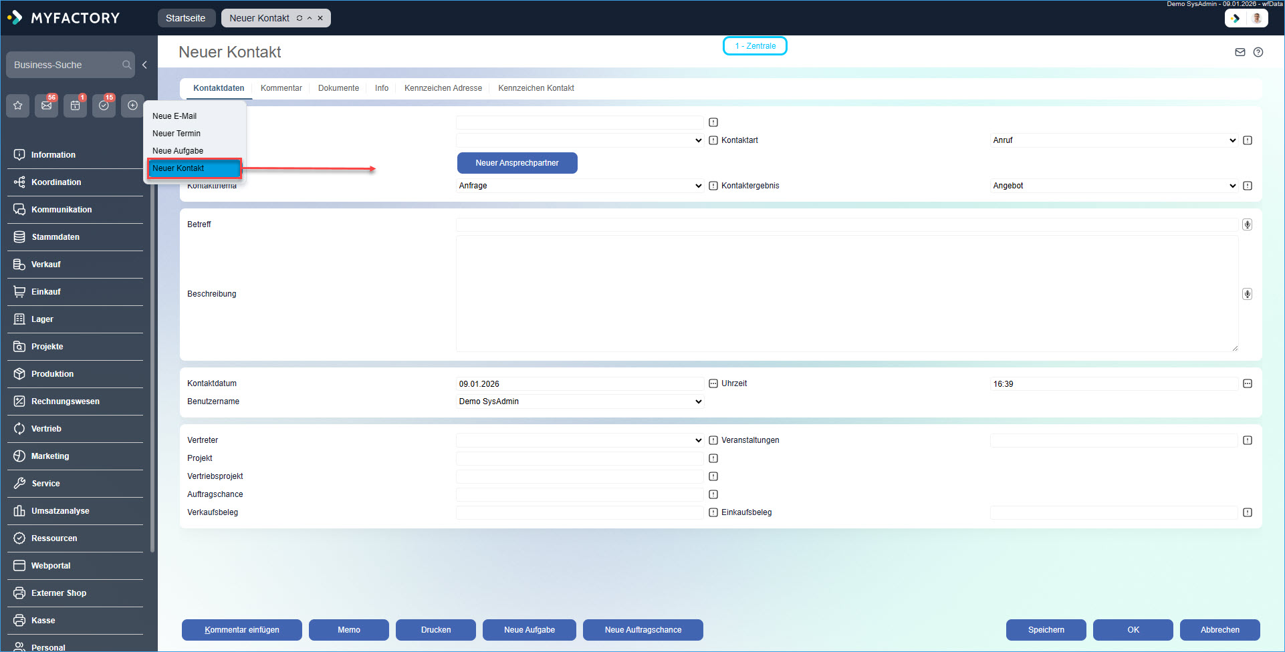Image resolution: width=1285 pixels, height=652 pixels.
Task: Click the search magnifier in Business-Suche
Action: tap(126, 65)
